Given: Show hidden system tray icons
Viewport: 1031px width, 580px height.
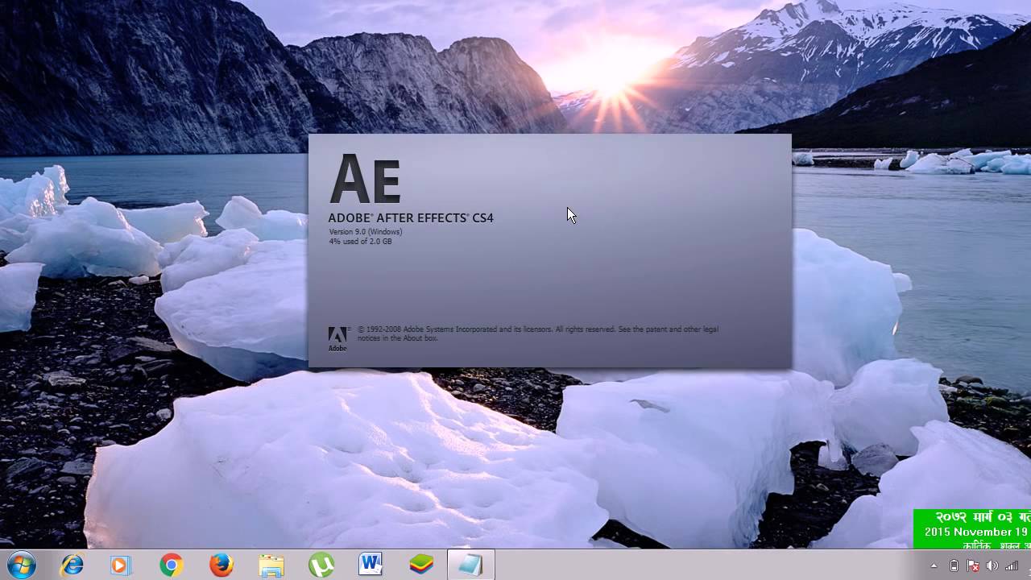Looking at the screenshot, I should tap(934, 565).
